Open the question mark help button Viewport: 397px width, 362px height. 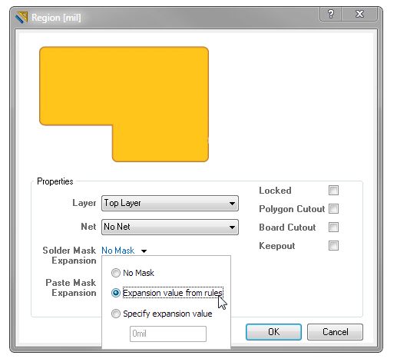click(x=330, y=14)
